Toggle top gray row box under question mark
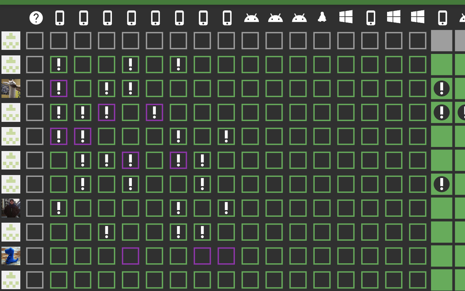 [x=35, y=41]
